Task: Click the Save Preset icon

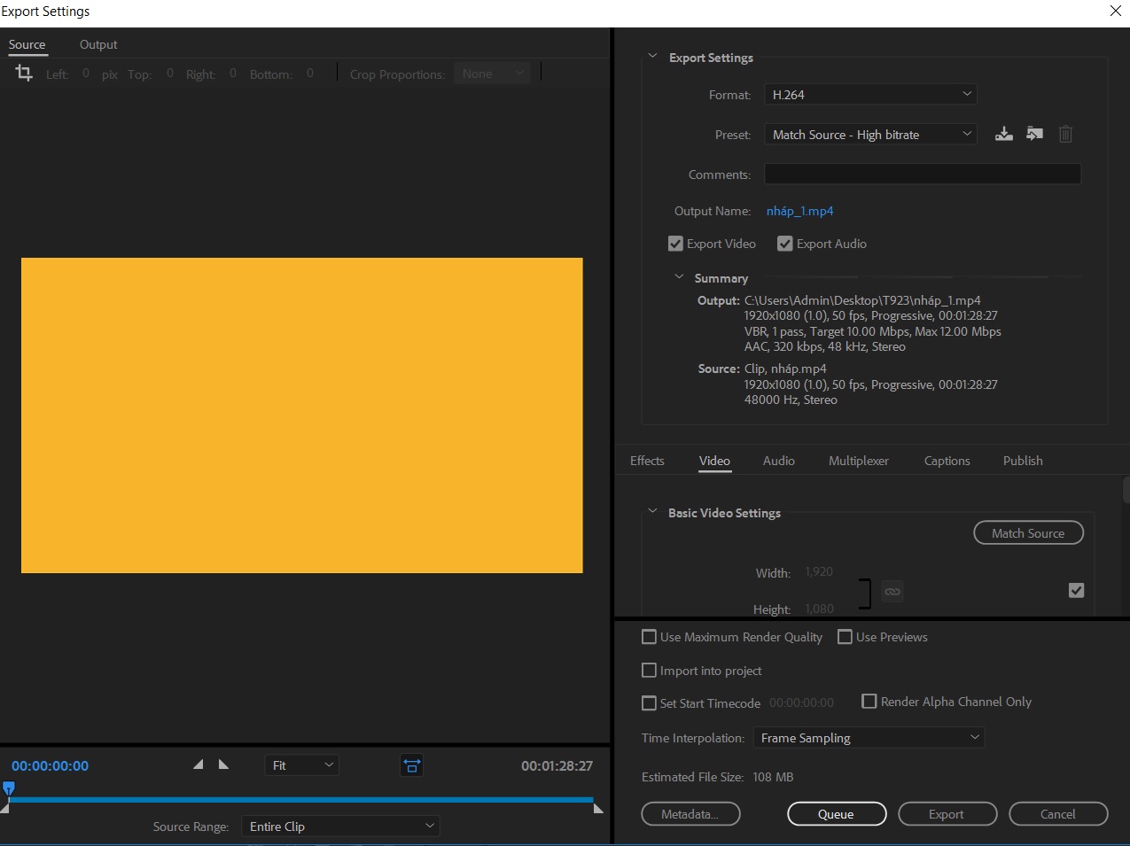Action: click(x=1003, y=134)
